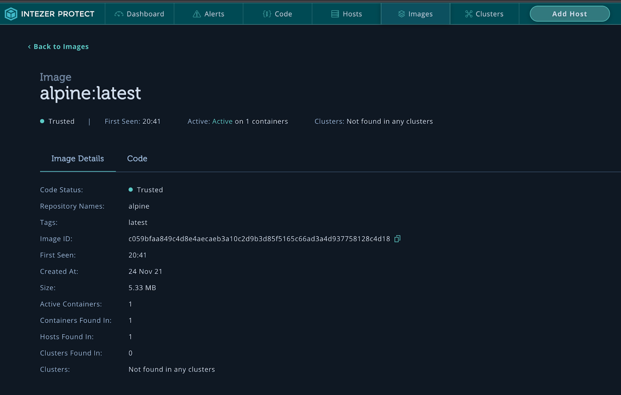This screenshot has width=621, height=395.
Task: Select the repository name alpine
Action: click(139, 206)
